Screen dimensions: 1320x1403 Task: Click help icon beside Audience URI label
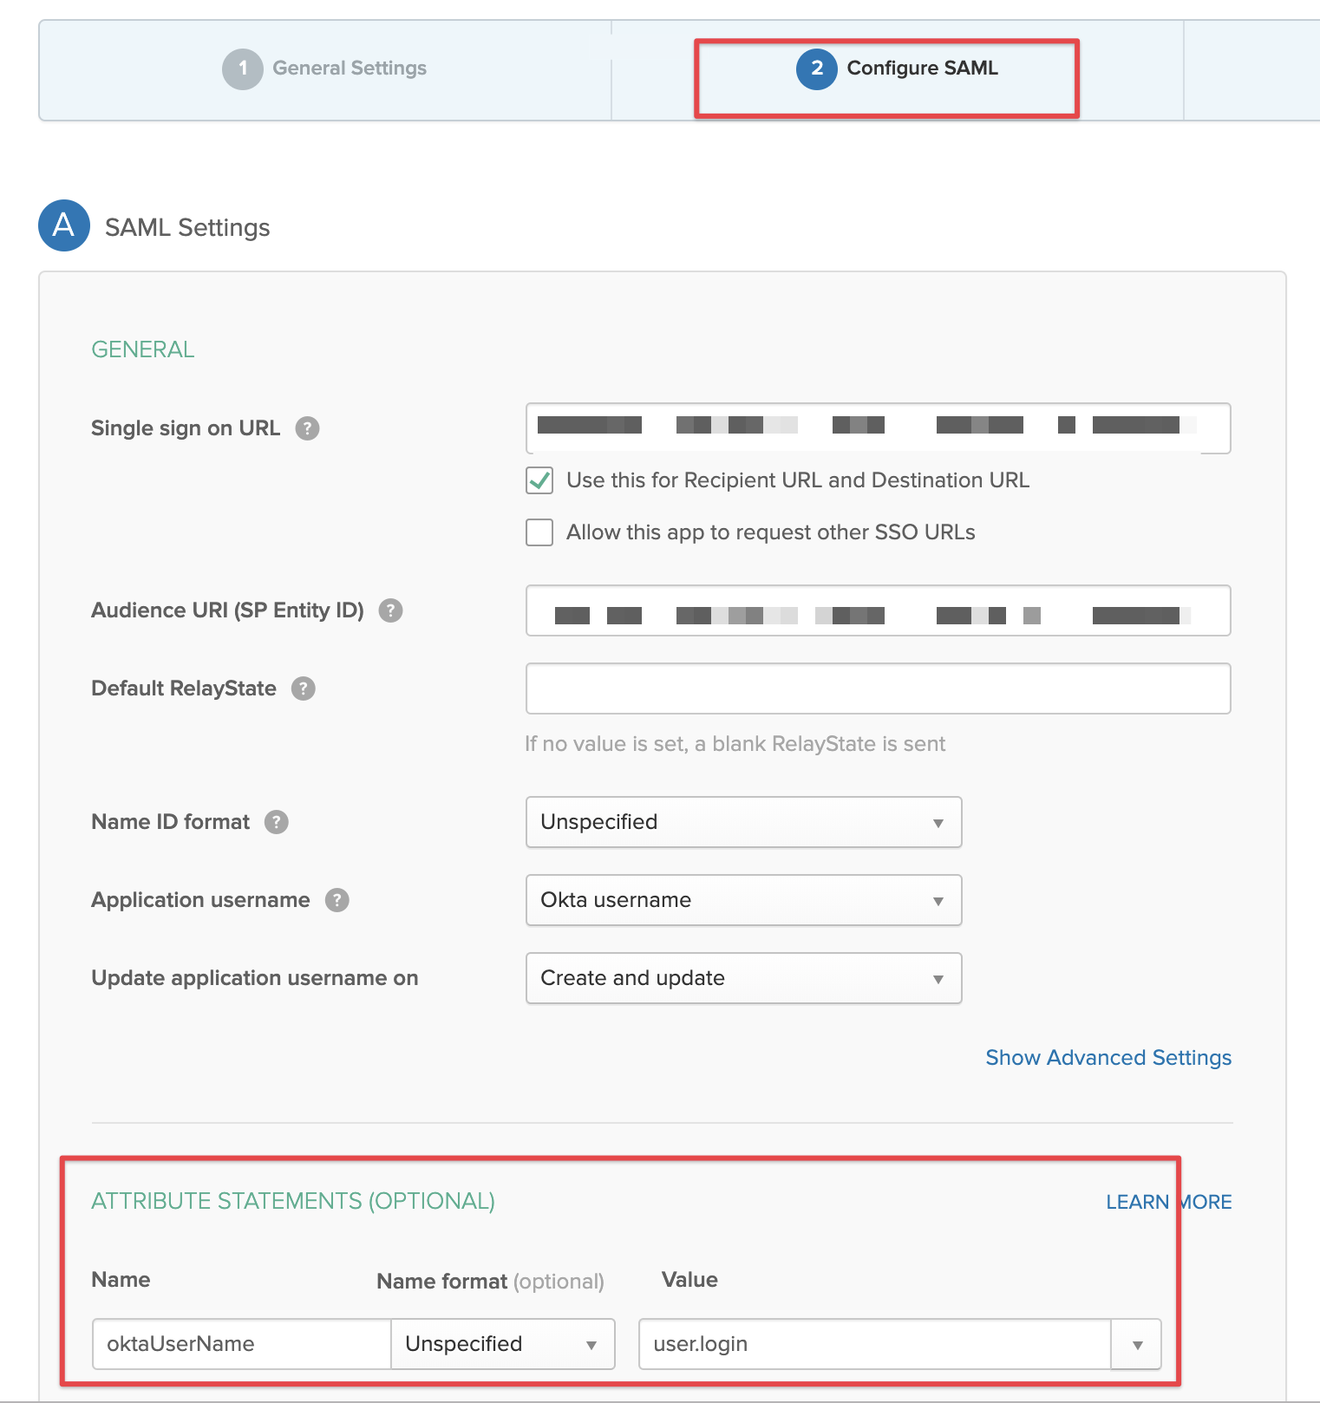pyautogui.click(x=390, y=610)
